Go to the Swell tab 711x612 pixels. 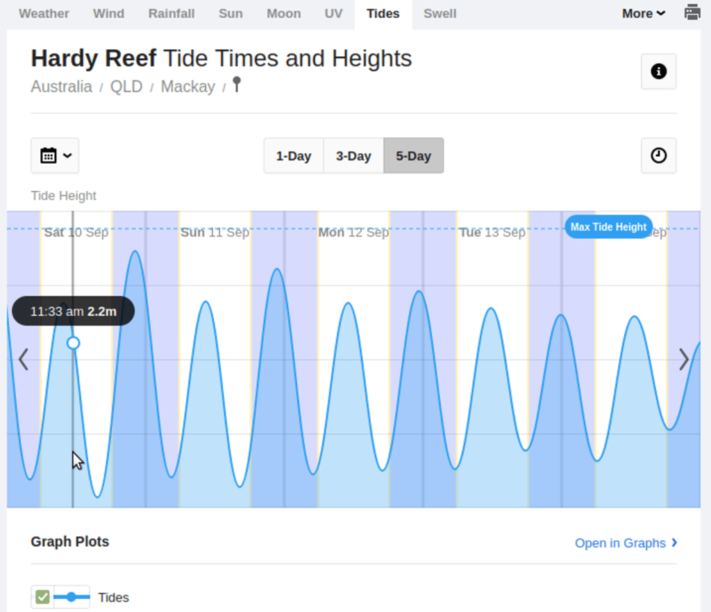coord(440,13)
